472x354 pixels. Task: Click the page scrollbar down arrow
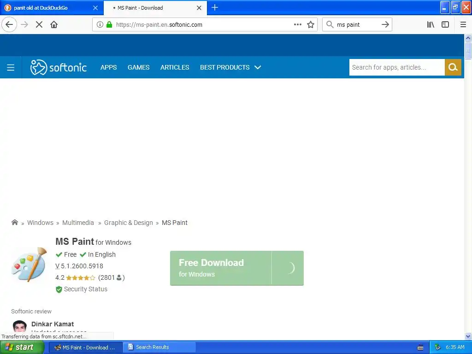pyautogui.click(x=468, y=336)
